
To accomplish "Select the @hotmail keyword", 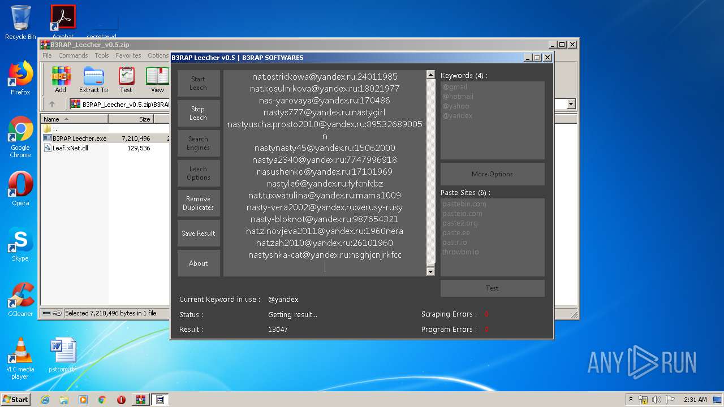I will (x=458, y=97).
